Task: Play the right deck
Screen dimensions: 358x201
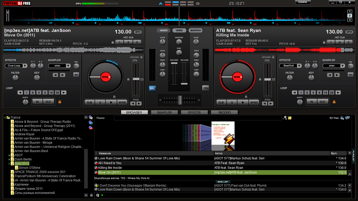Action: click(x=243, y=103)
